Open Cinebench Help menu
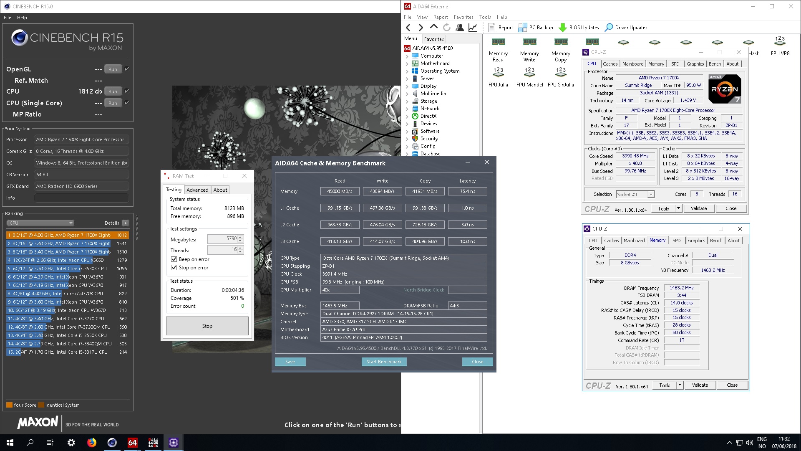Viewport: 801px width, 451px height. click(x=22, y=18)
